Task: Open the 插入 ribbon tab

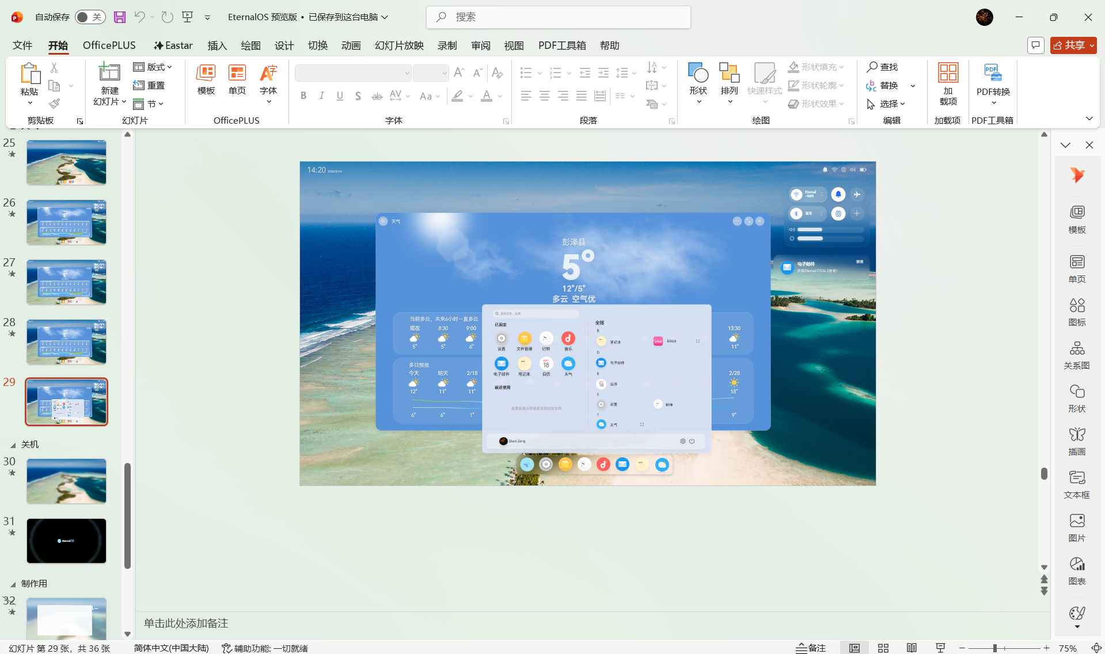Action: click(217, 45)
